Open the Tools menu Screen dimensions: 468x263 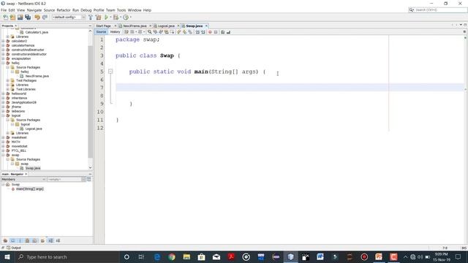(121, 10)
